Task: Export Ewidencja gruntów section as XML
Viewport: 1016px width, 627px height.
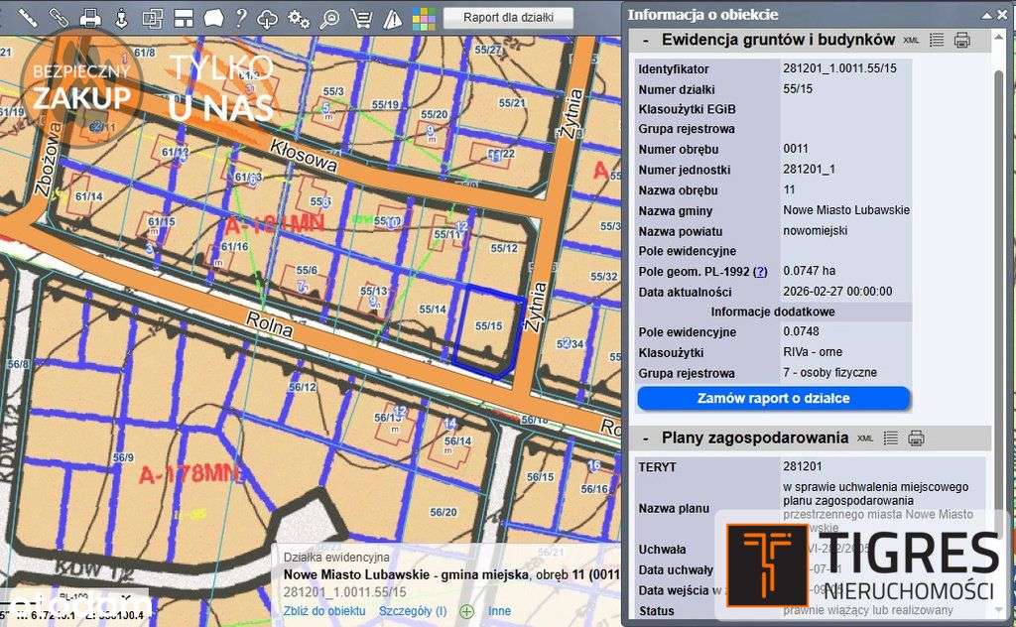Action: point(911,40)
